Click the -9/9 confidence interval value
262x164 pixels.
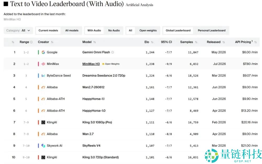pos(168,64)
